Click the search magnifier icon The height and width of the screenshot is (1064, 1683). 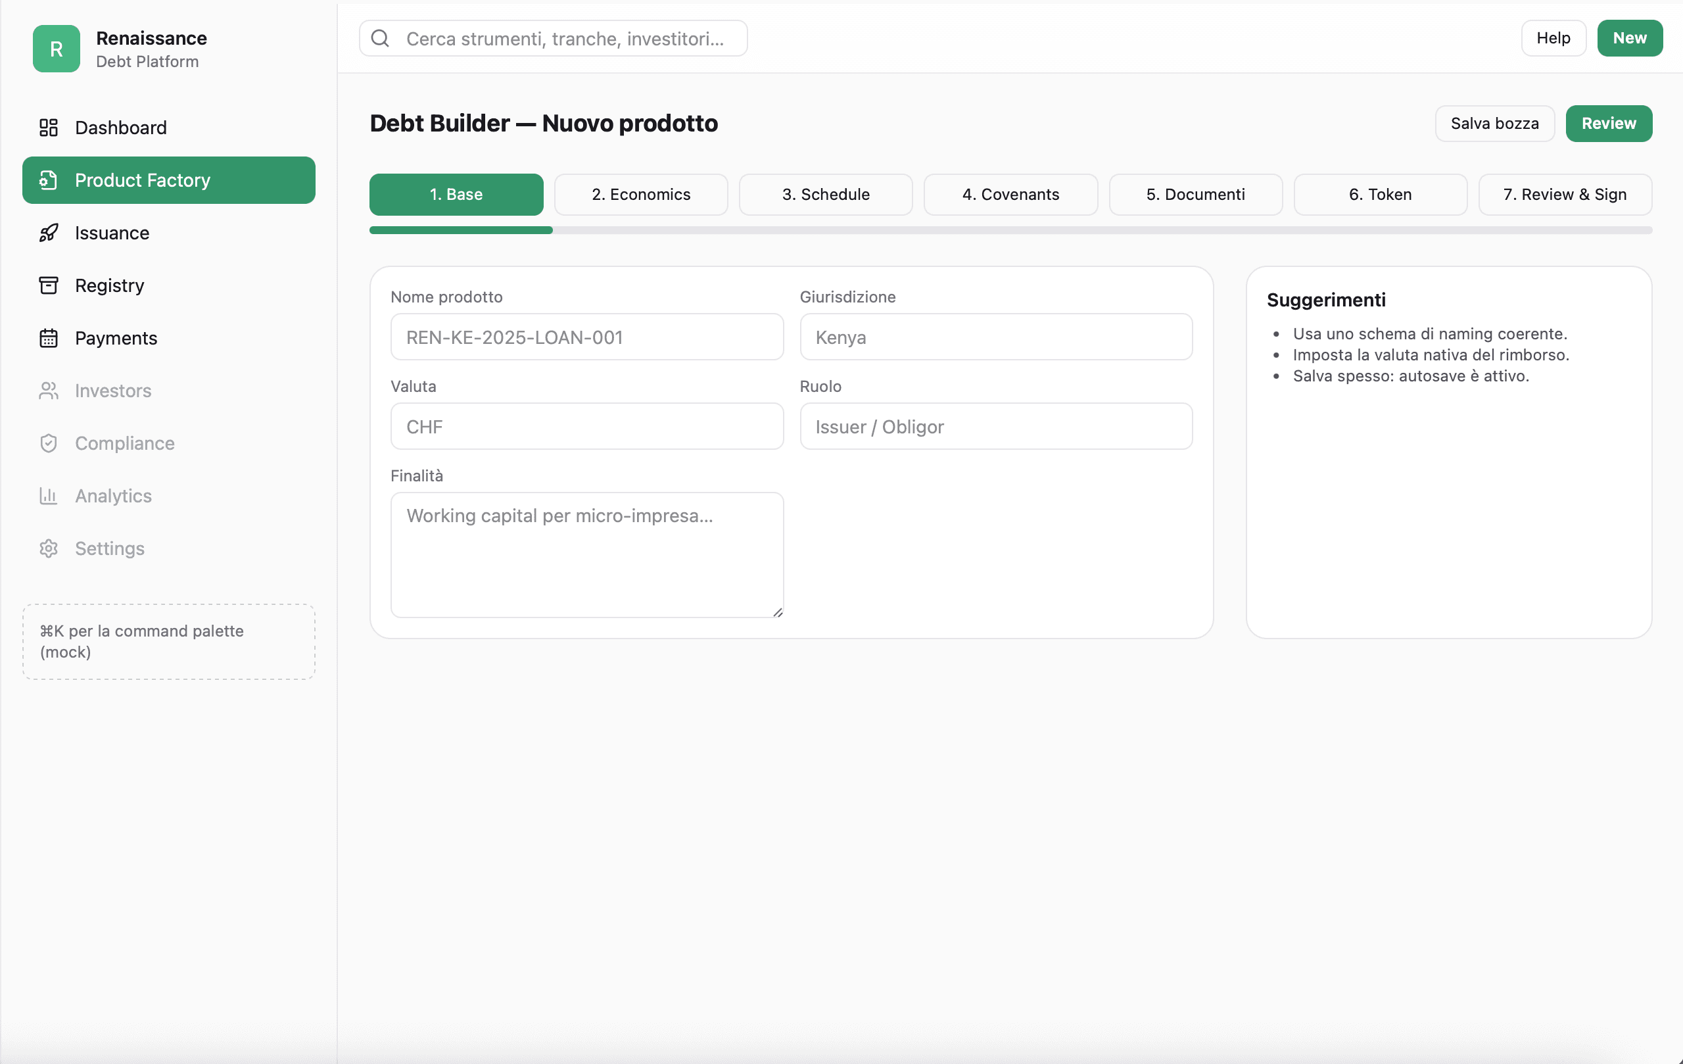[x=380, y=38]
